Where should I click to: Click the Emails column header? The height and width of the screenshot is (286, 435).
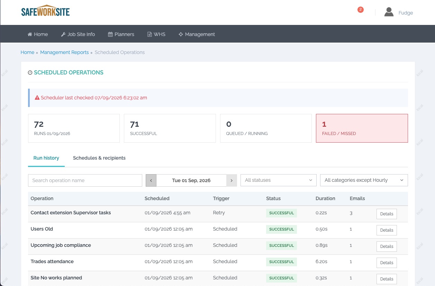pos(357,198)
